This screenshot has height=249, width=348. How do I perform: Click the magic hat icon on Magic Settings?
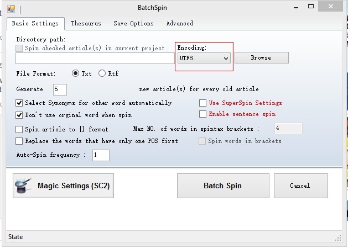24,186
